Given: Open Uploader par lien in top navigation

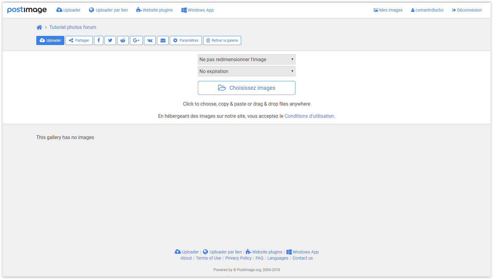Looking at the screenshot, I should click(x=108, y=10).
